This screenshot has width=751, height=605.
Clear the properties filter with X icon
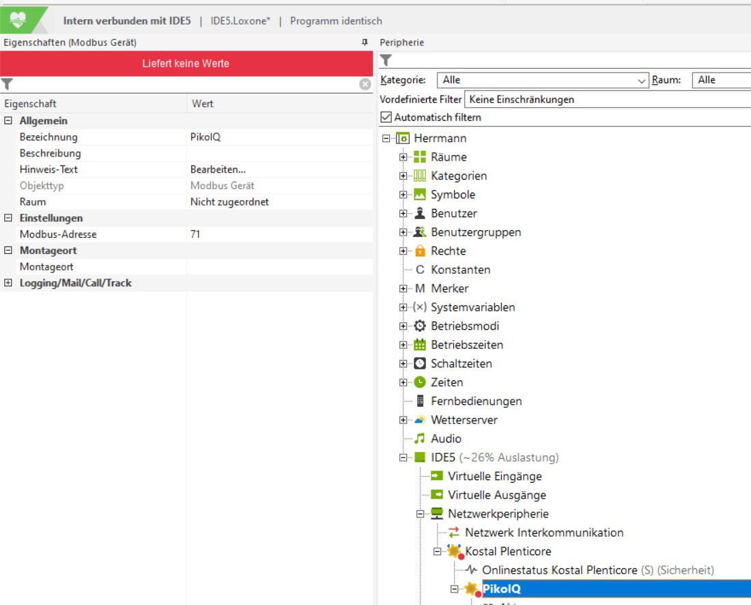pos(365,84)
